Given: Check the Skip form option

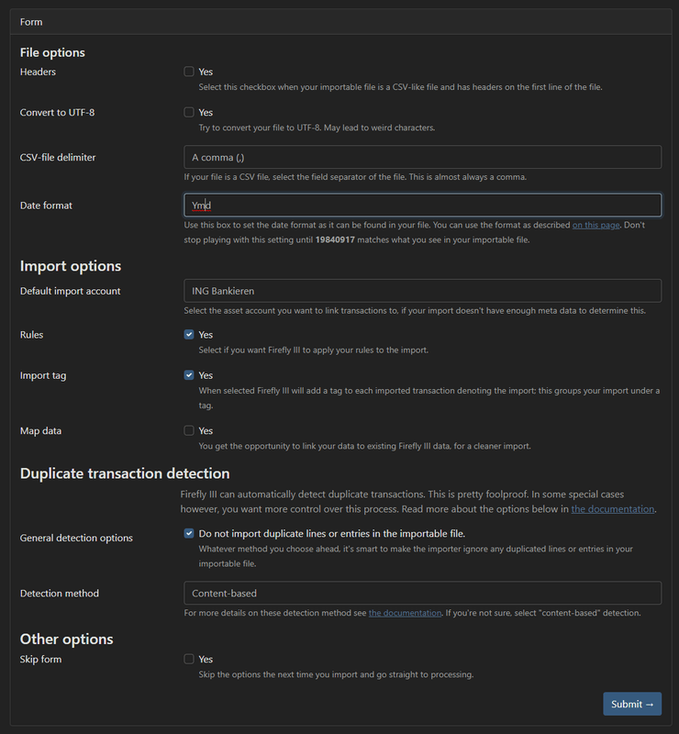Looking at the screenshot, I should (189, 659).
